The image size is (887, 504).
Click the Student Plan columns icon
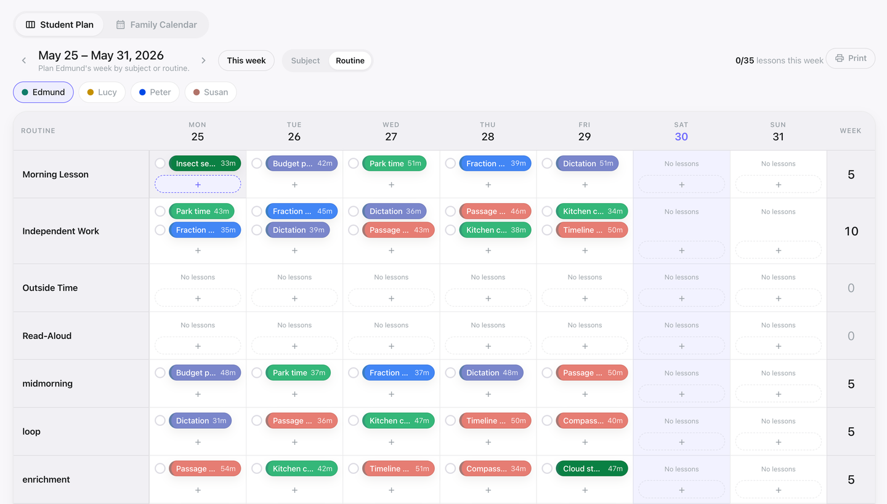click(x=30, y=25)
